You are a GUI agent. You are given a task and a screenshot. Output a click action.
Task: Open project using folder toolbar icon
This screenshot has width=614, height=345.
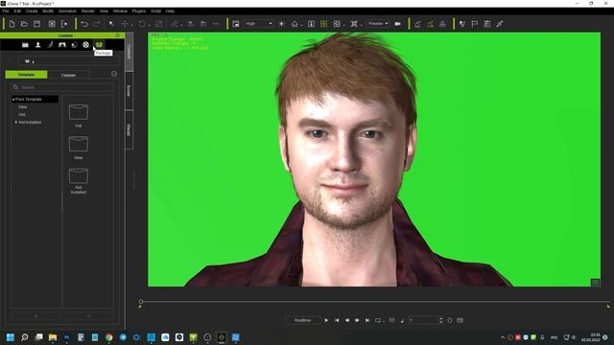(x=24, y=24)
